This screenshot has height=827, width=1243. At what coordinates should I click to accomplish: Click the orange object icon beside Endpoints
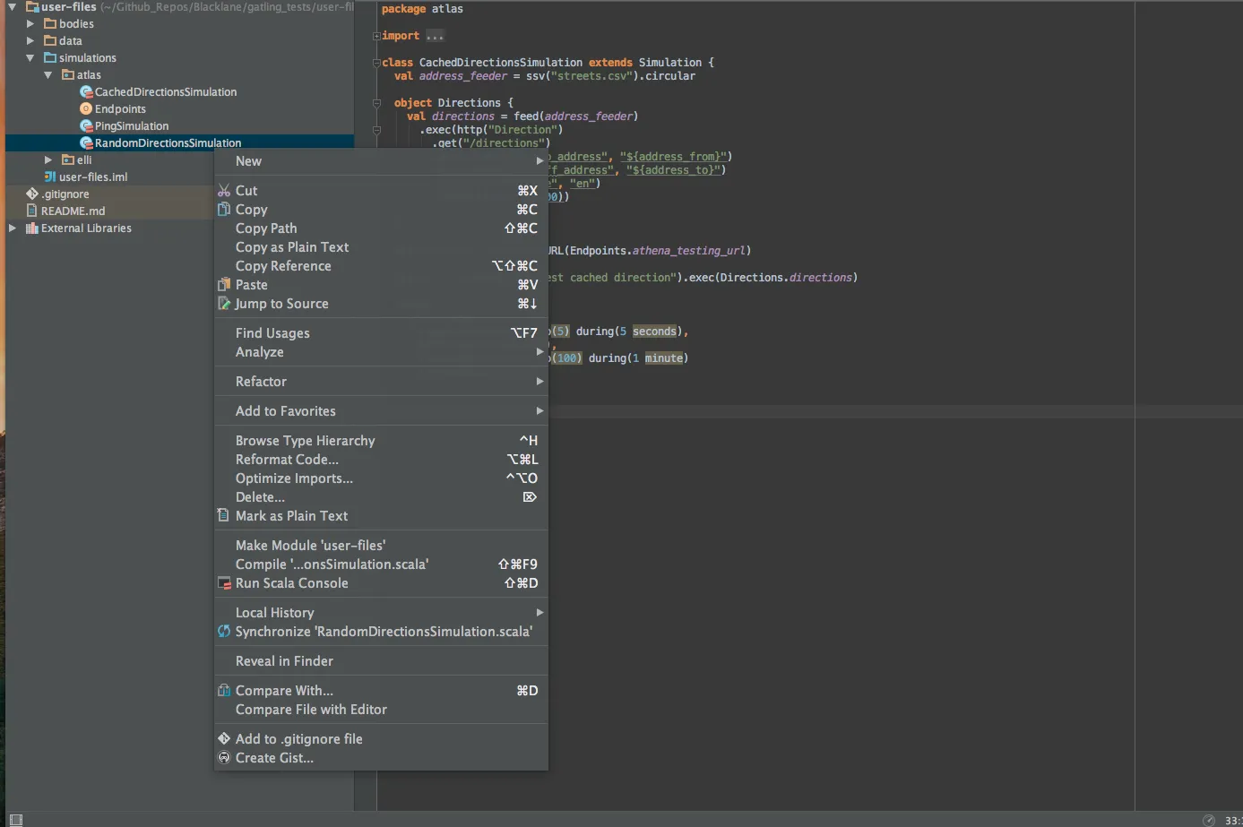[86, 109]
